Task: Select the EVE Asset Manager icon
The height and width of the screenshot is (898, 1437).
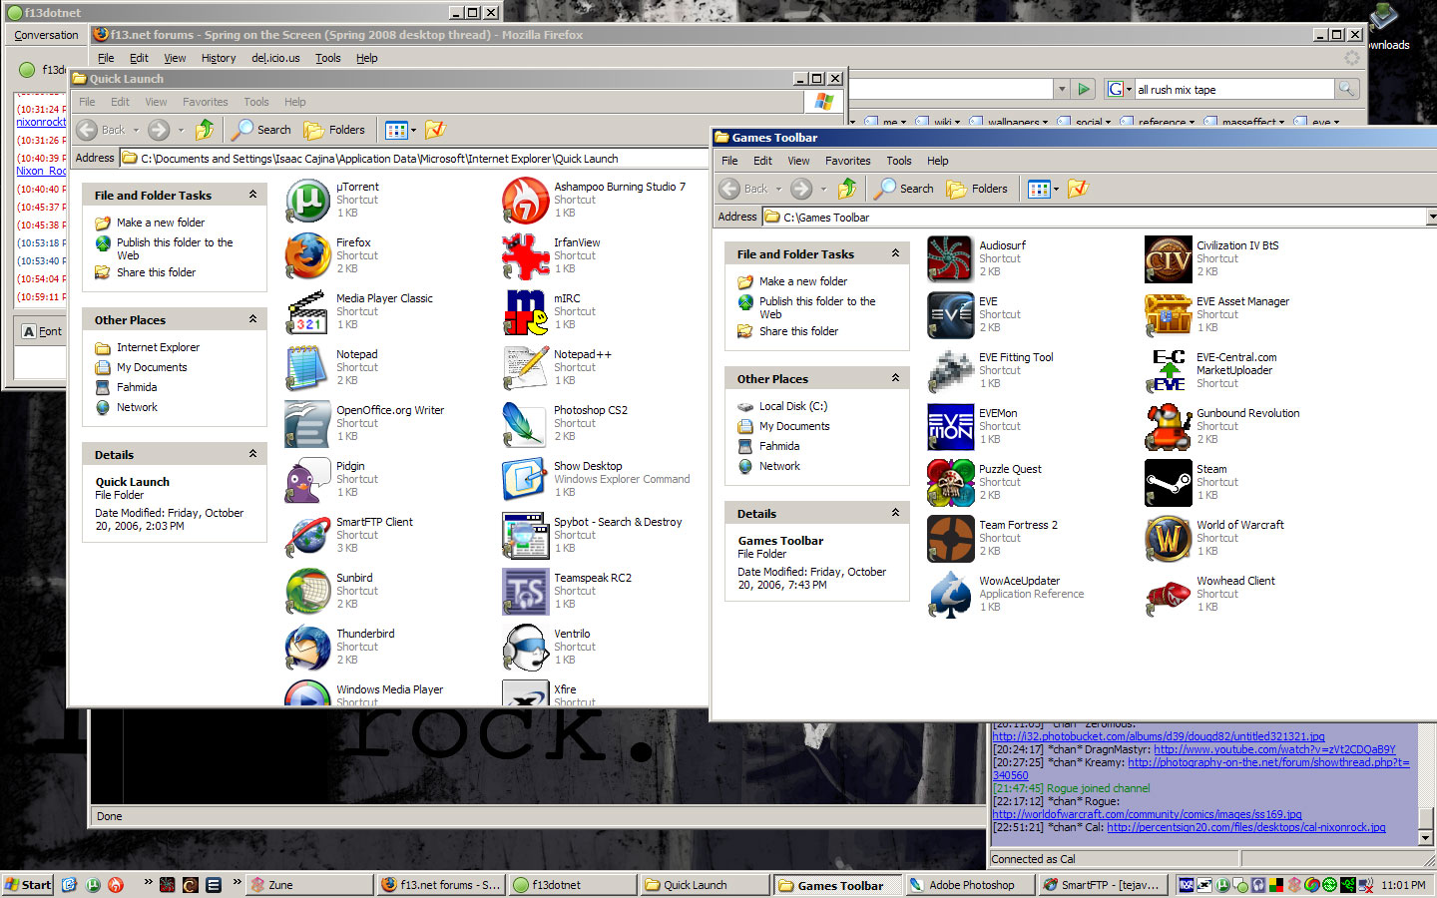Action: 1169,314
